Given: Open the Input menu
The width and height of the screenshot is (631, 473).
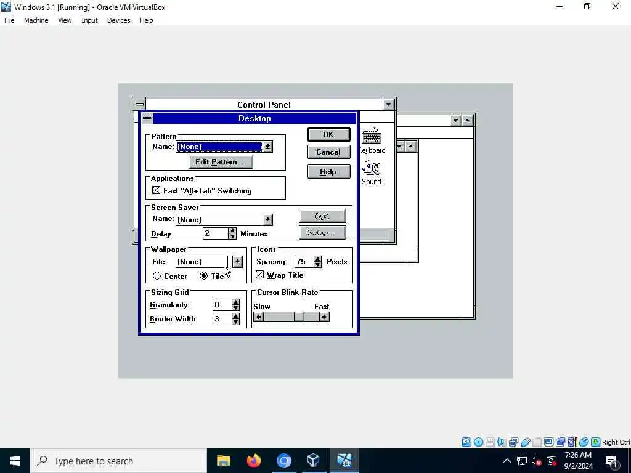Looking at the screenshot, I should (x=89, y=20).
